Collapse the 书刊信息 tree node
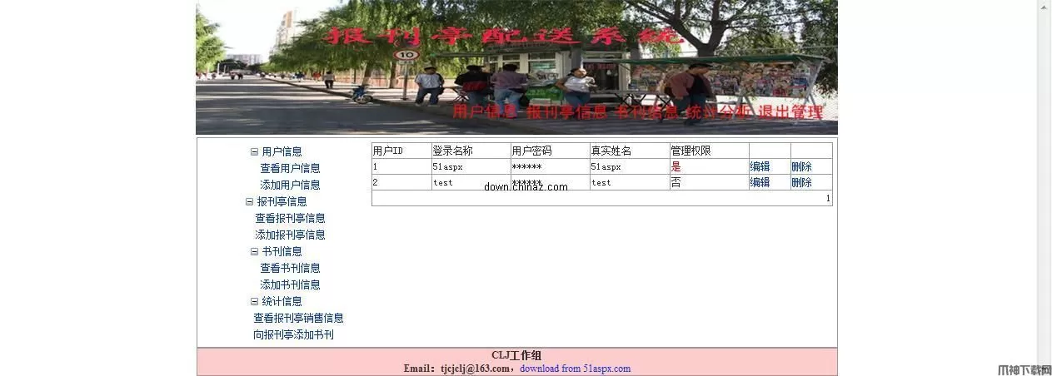The image size is (1052, 376). click(255, 252)
